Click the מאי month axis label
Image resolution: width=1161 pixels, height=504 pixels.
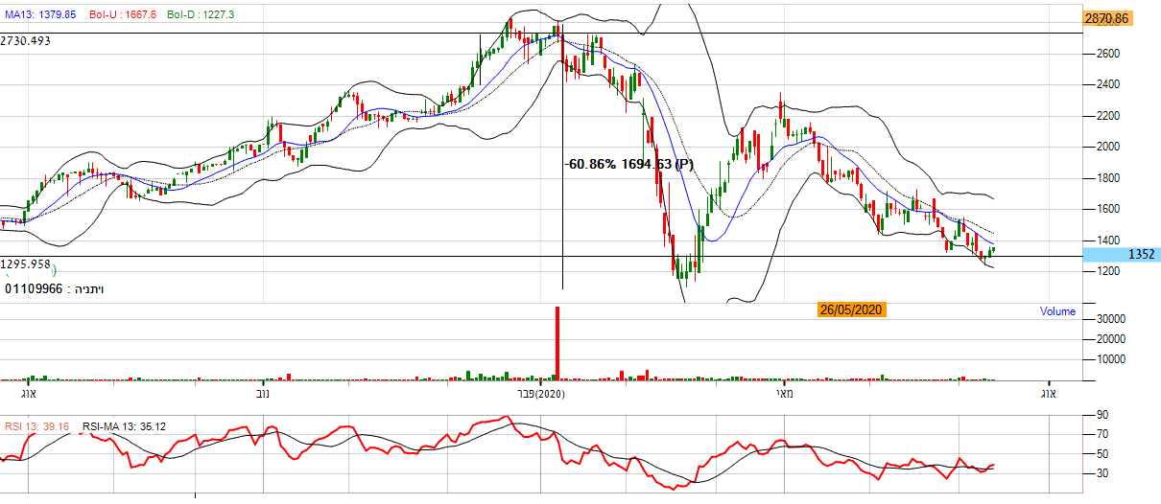point(785,394)
